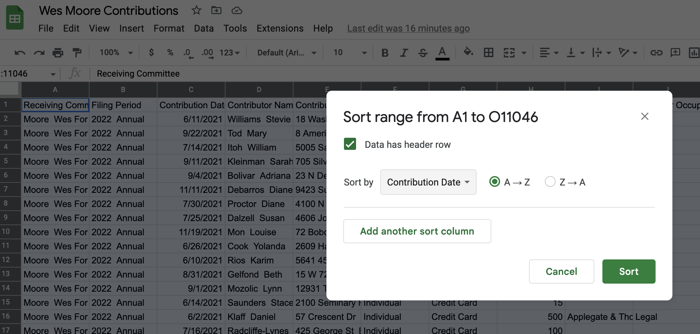
Task: Click cell containing Klaff Daniel
Action: pyautogui.click(x=259, y=317)
